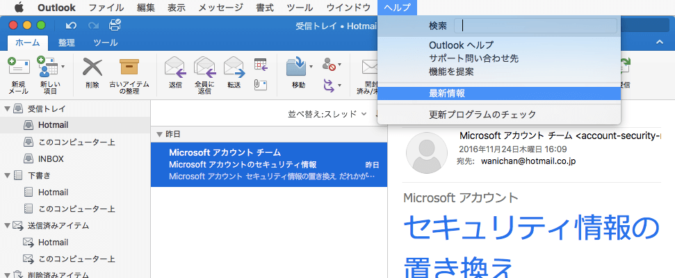Click the 受信トレイ inbox tray icon
The image size is (675, 278).
(18, 108)
